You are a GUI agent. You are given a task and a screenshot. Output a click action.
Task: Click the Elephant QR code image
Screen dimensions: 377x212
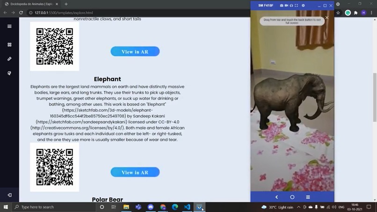coord(55,167)
